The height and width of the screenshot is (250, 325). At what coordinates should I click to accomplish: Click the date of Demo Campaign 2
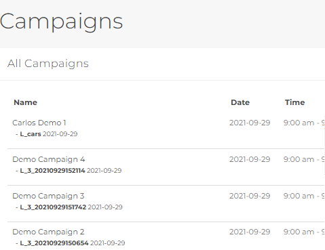click(250, 232)
